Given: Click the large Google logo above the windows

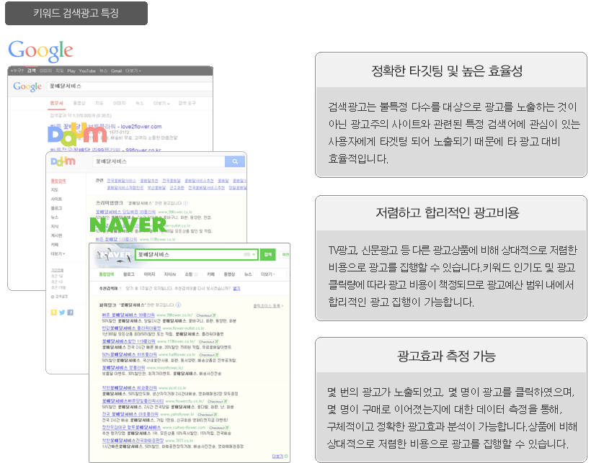Looking at the screenshot, I should coord(40,51).
